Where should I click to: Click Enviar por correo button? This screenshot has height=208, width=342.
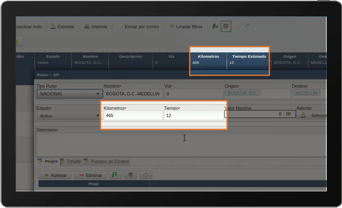(138, 27)
